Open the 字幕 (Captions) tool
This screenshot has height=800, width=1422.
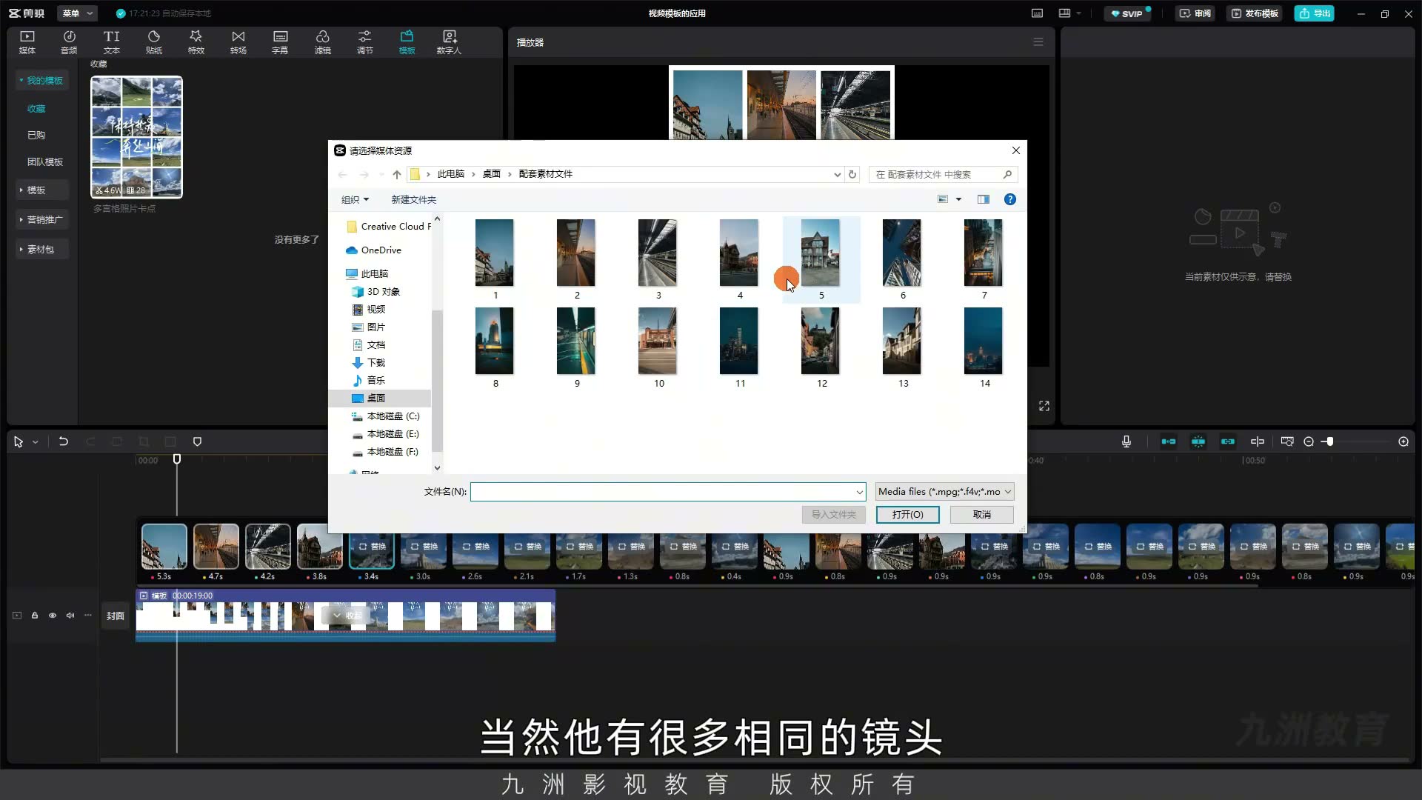click(280, 42)
